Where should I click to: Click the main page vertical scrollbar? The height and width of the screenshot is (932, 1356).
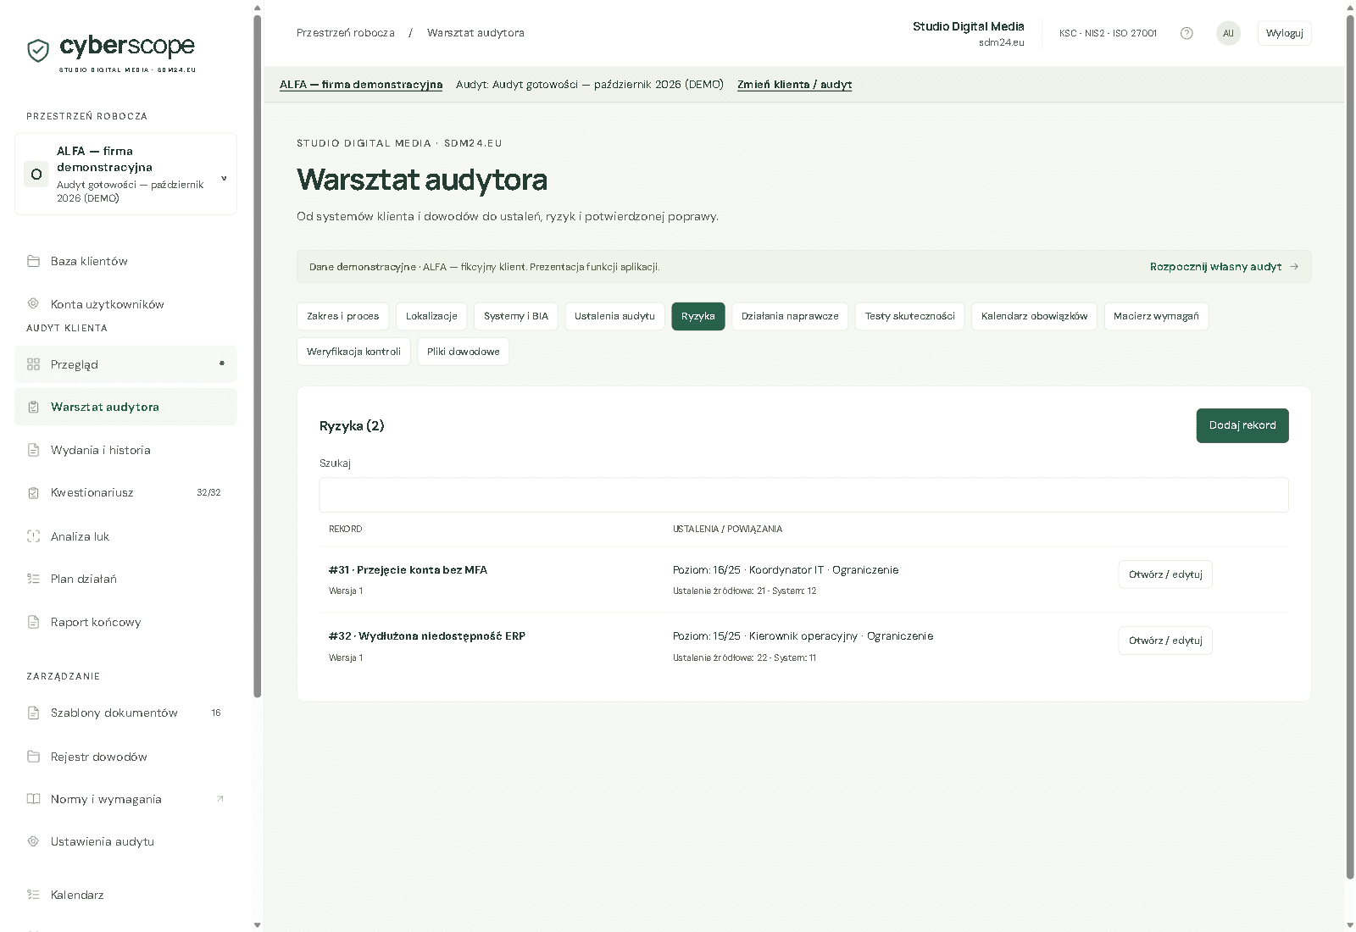1350,447
